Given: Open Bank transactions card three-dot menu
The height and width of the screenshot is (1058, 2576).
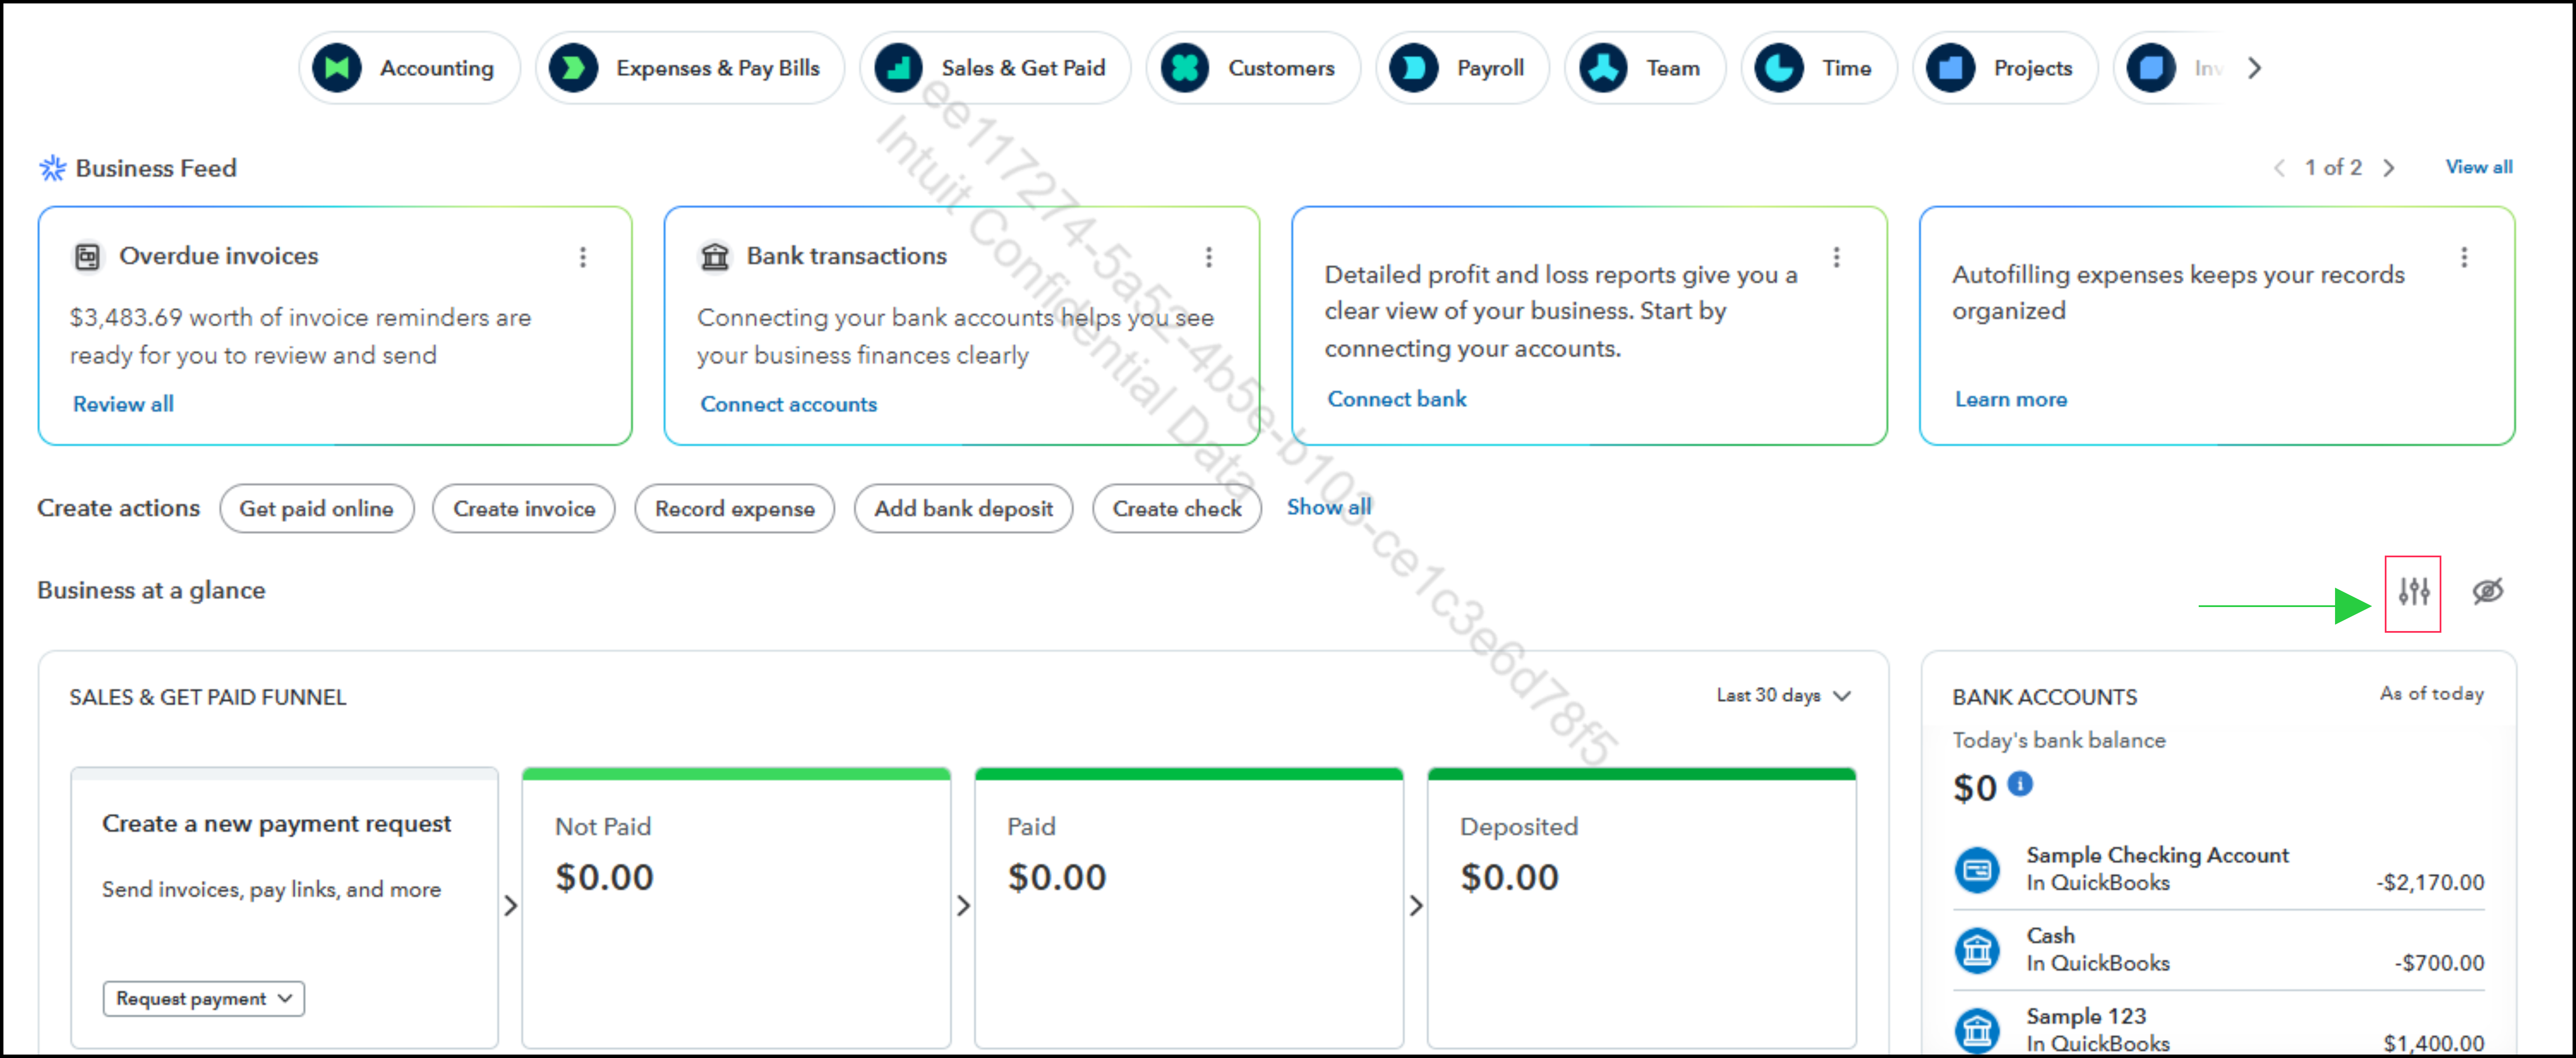Looking at the screenshot, I should (x=1209, y=257).
